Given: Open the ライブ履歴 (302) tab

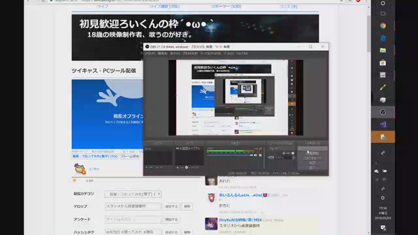Looking at the screenshot, I should (164, 6).
